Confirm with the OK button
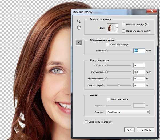 pos(129,130)
